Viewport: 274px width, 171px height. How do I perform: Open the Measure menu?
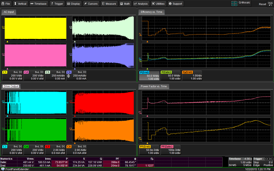click(109, 4)
